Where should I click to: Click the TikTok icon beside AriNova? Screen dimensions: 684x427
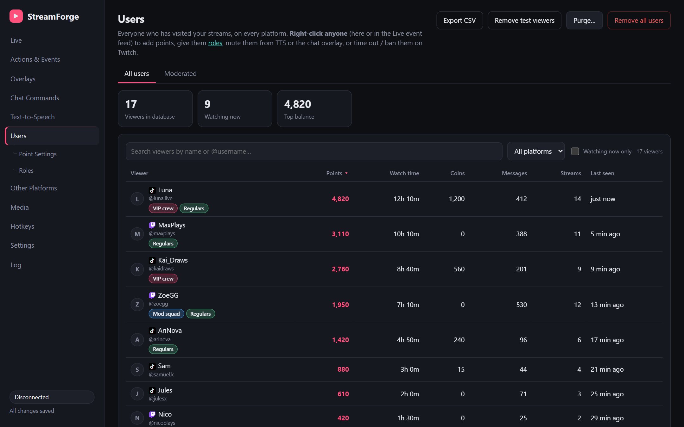tap(152, 331)
